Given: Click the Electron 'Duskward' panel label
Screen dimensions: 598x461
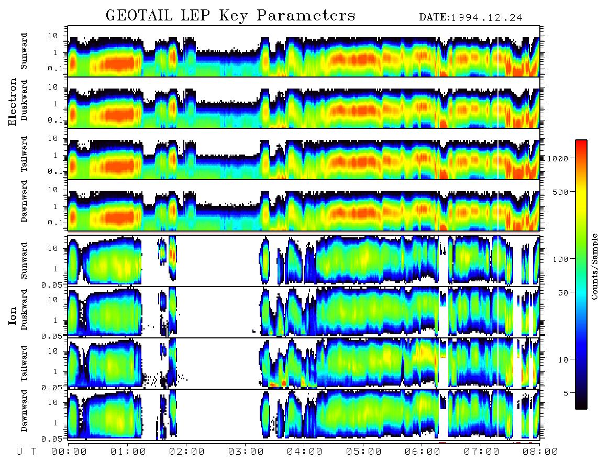Looking at the screenshot, I should (24, 101).
